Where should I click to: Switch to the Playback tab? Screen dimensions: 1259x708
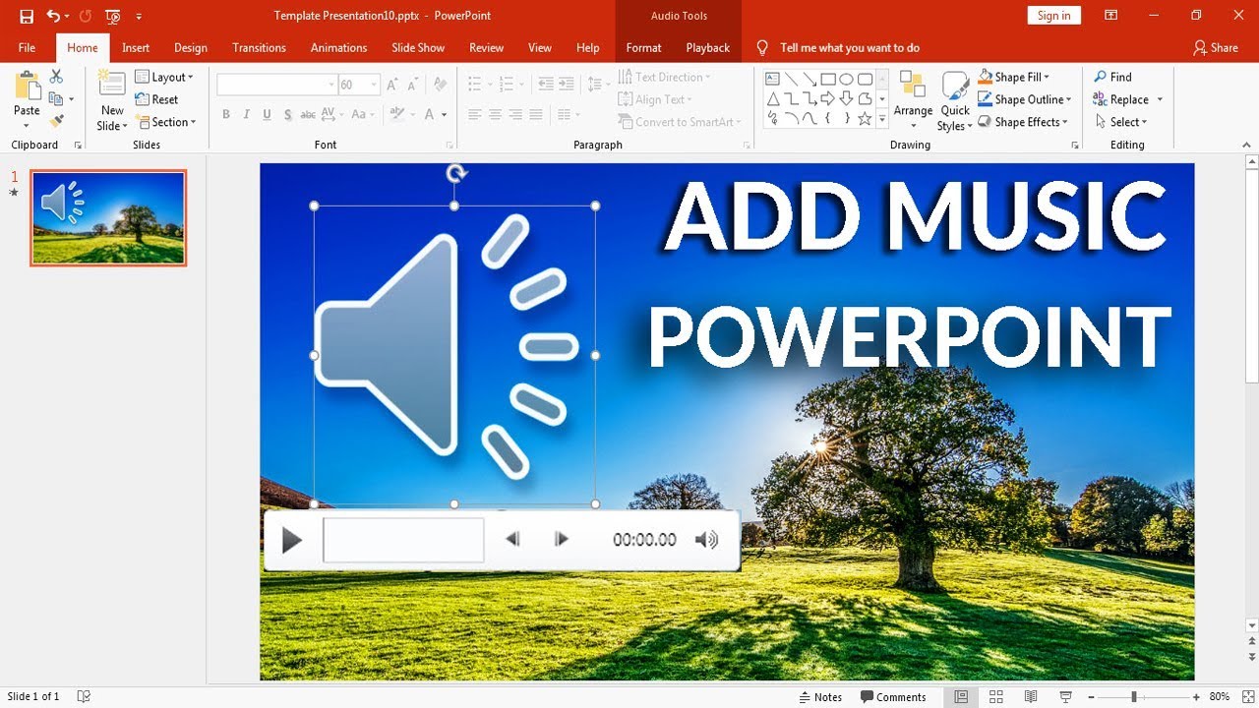[707, 47]
